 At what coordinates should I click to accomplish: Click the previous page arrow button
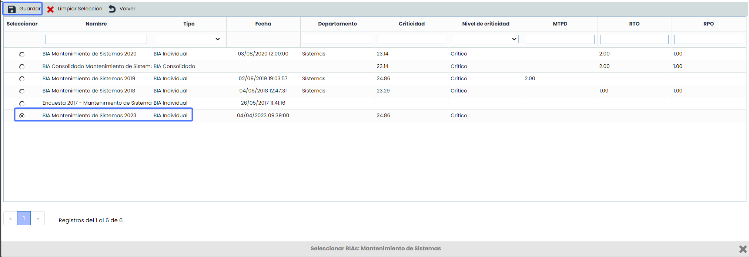click(10, 219)
